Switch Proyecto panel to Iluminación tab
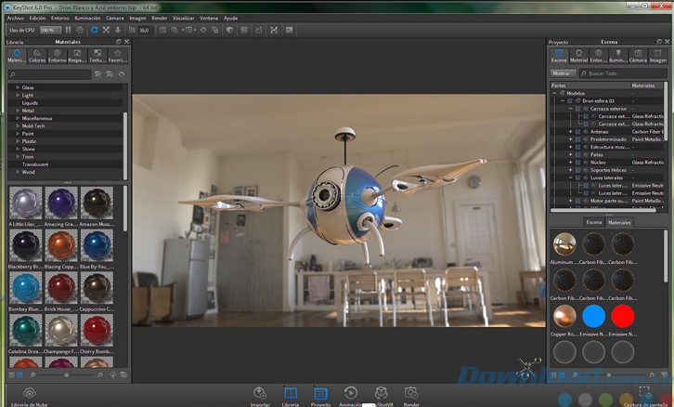This screenshot has width=674, height=407. coord(618,56)
